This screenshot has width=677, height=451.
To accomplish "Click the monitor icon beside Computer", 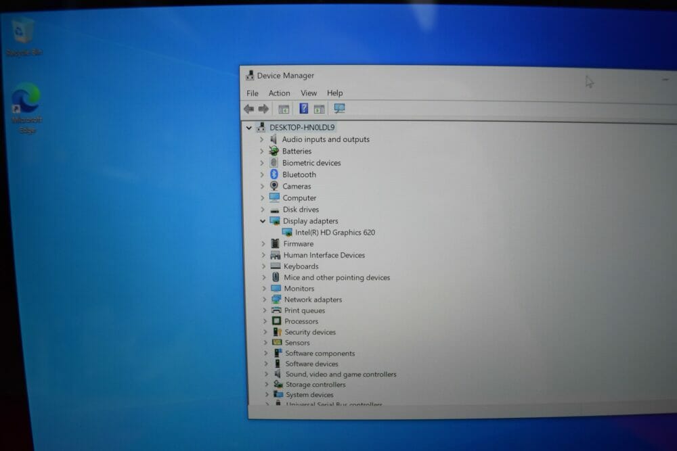I will coord(275,197).
